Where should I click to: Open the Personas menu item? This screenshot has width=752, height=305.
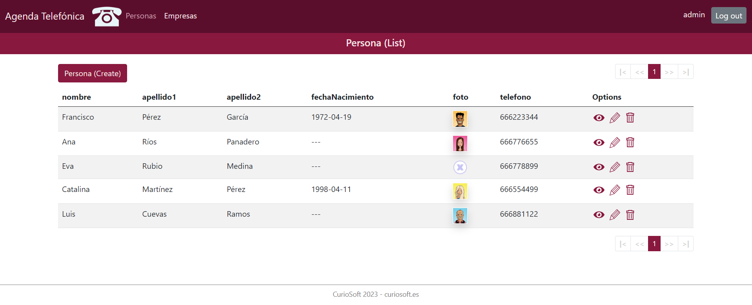coord(141,16)
